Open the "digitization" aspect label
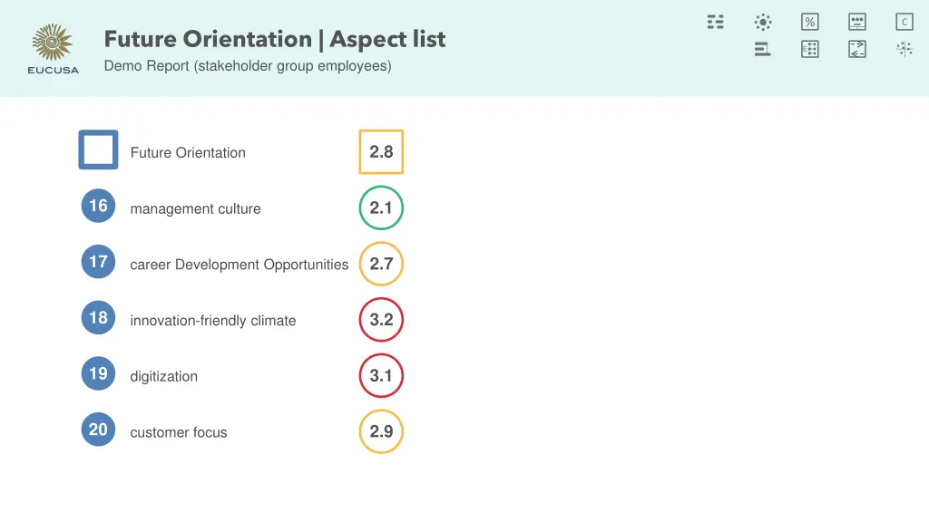The height and width of the screenshot is (522, 929). (x=164, y=377)
